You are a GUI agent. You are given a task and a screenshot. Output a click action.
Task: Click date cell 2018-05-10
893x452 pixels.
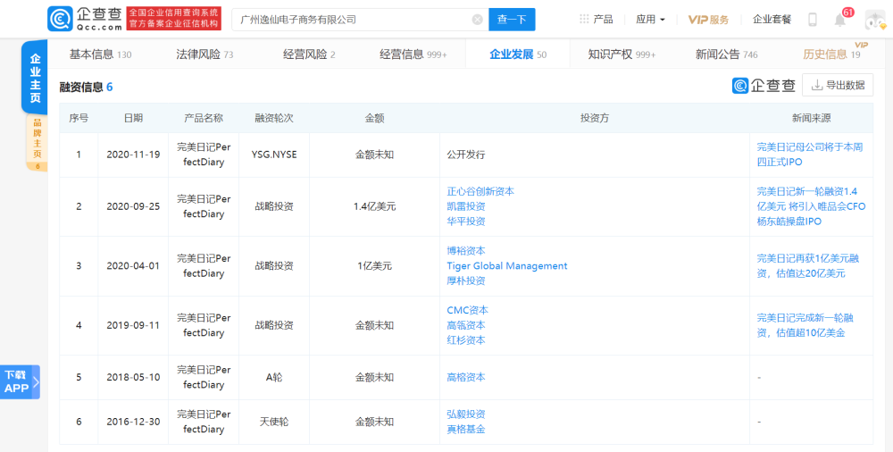point(133,377)
